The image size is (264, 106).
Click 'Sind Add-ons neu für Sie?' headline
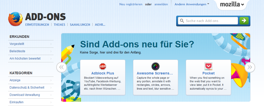coord(137,44)
